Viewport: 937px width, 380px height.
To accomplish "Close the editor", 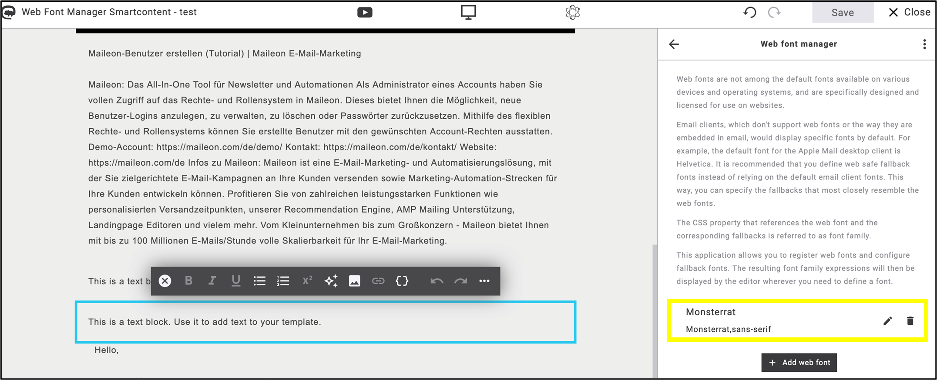I will pos(909,12).
